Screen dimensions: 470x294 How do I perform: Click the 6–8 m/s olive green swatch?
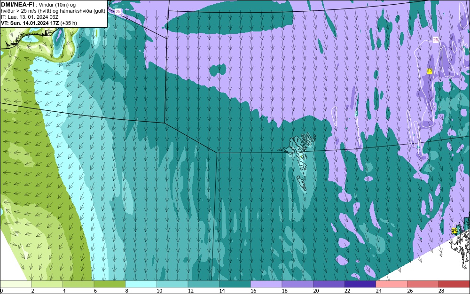[x=110, y=284]
